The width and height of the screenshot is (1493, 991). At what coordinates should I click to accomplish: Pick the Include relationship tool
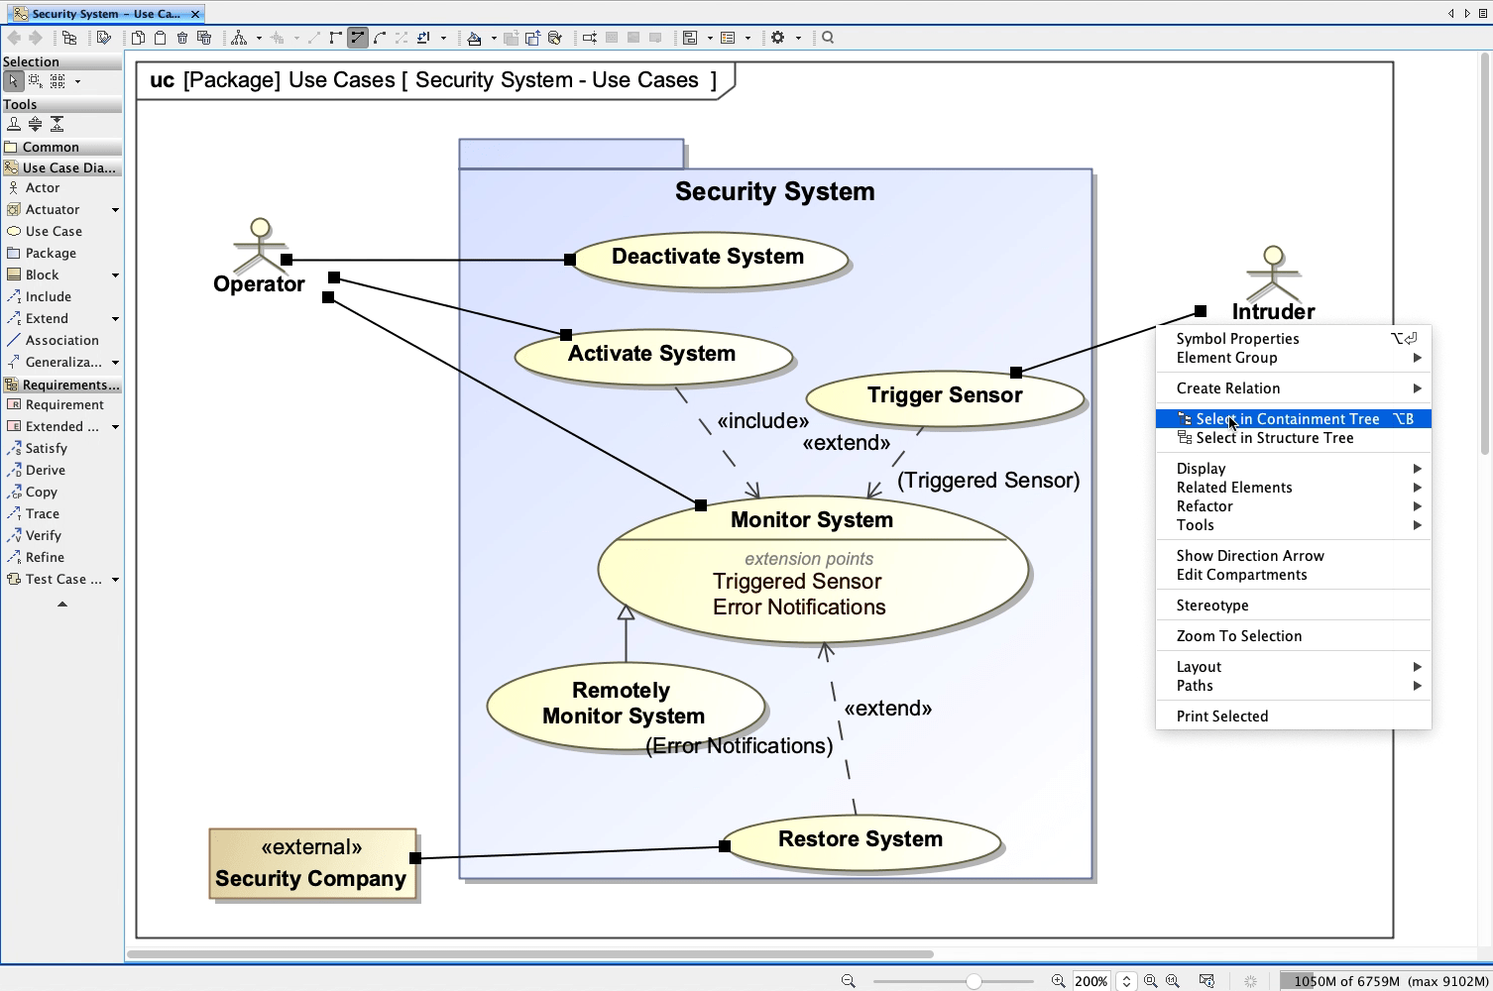(x=47, y=296)
